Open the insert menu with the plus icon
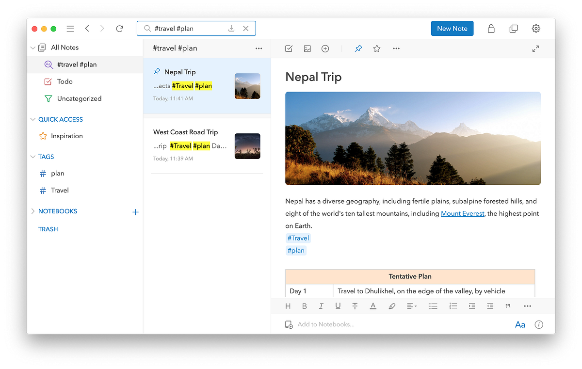Image resolution: width=582 pixels, height=369 pixels. [x=325, y=48]
